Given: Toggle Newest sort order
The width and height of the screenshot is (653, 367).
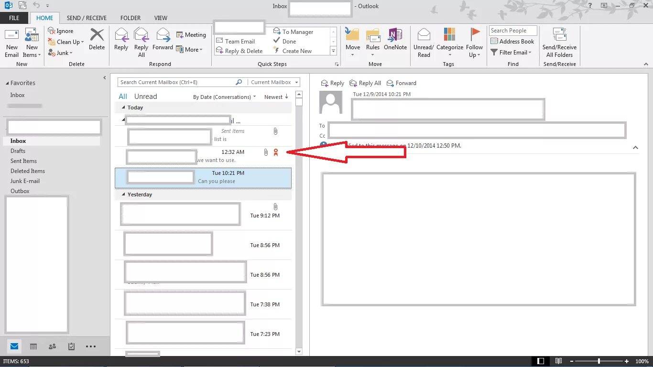Looking at the screenshot, I should pos(276,97).
